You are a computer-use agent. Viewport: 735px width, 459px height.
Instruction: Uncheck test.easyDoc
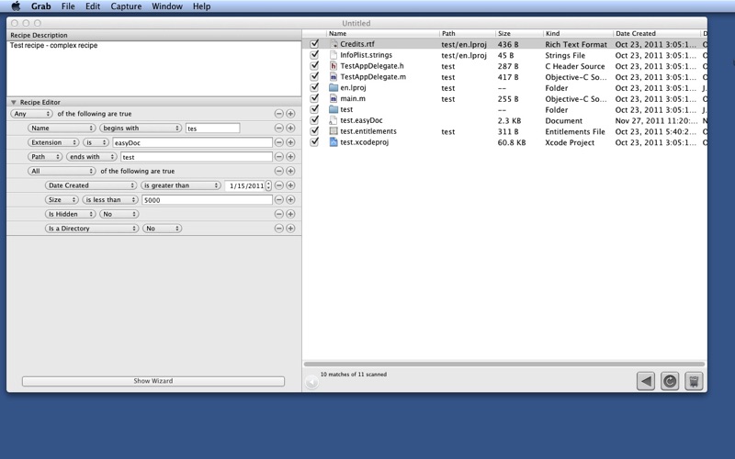coord(314,120)
